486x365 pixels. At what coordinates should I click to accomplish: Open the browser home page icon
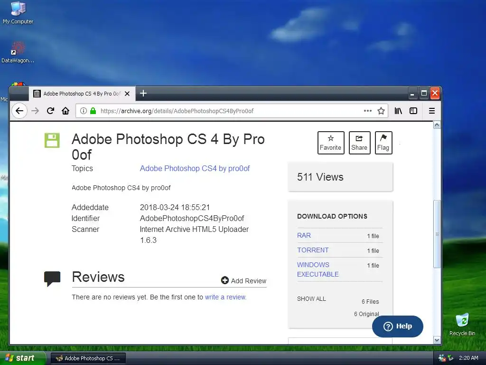point(65,111)
